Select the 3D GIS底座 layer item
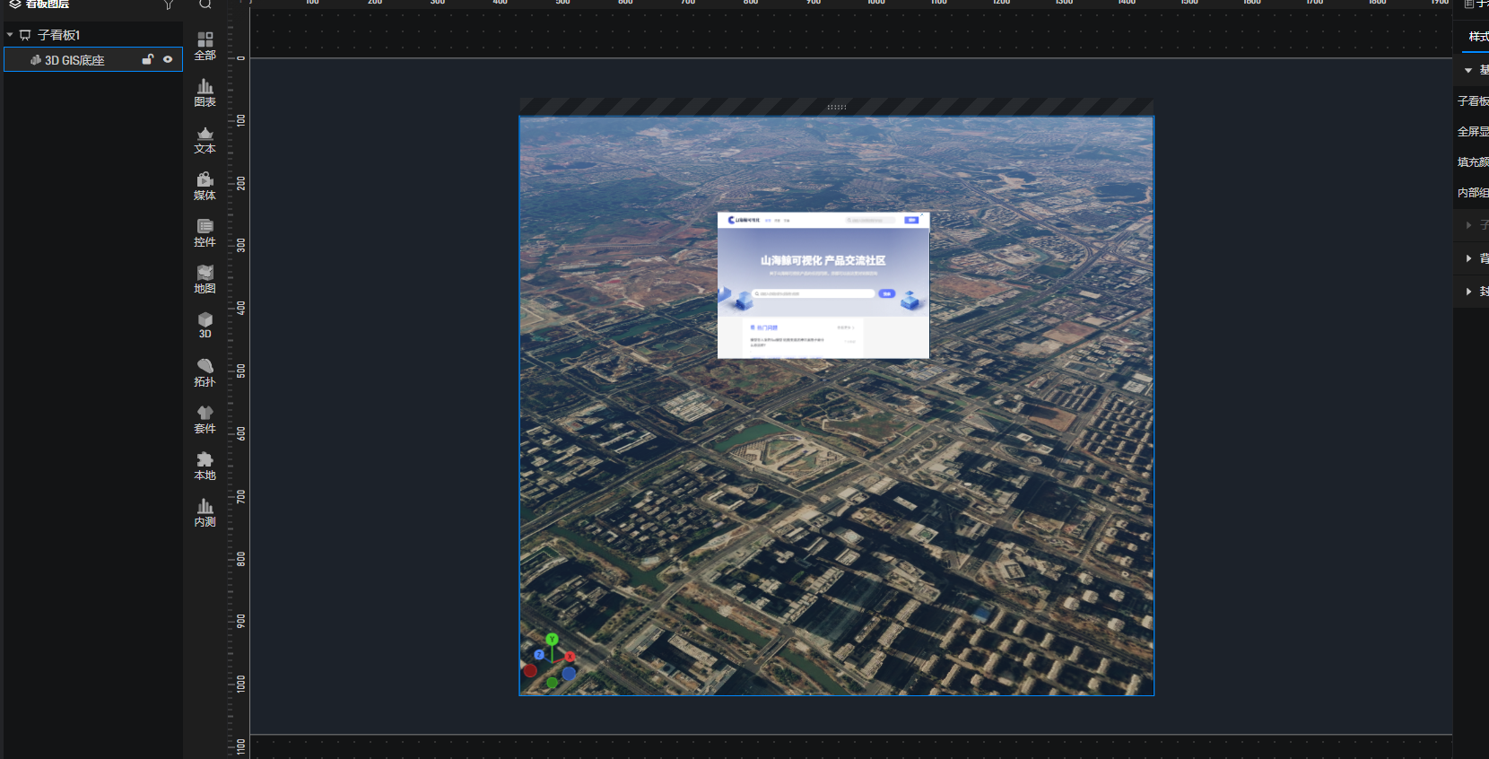The image size is (1489, 759). [x=75, y=60]
